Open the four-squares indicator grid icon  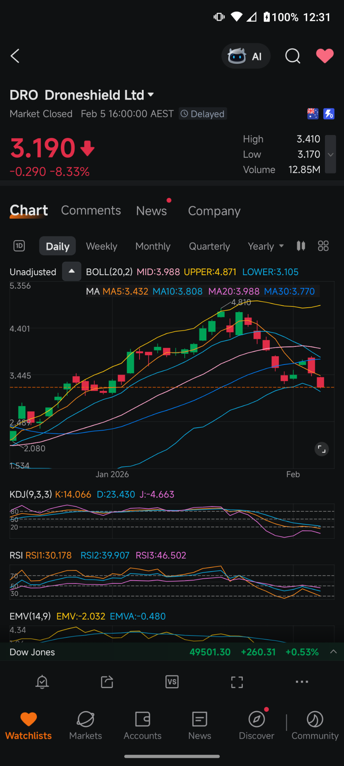[323, 246]
